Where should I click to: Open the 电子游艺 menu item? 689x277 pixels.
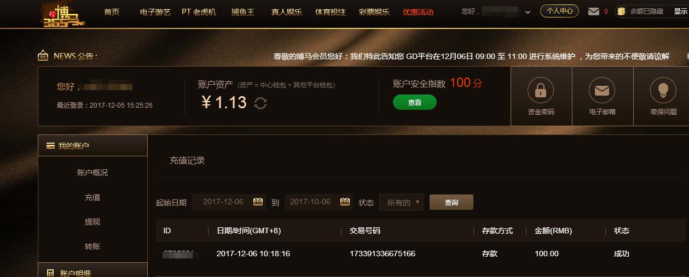pyautogui.click(x=155, y=12)
